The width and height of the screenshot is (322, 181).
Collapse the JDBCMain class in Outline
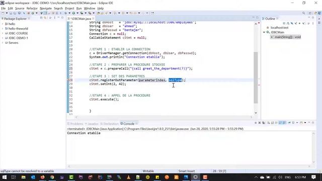point(264,32)
